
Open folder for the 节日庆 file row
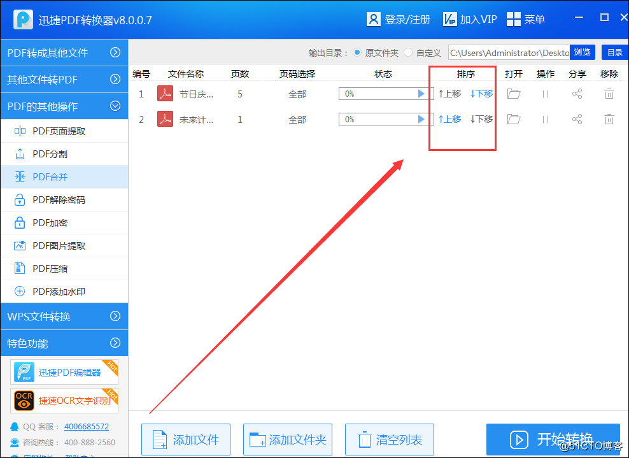pyautogui.click(x=514, y=94)
